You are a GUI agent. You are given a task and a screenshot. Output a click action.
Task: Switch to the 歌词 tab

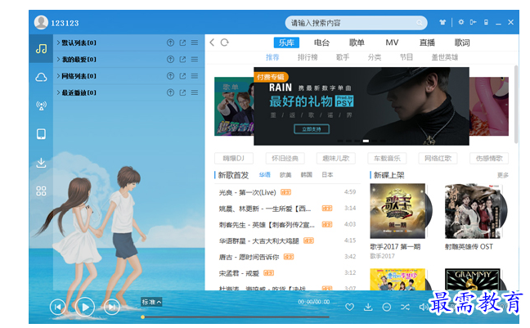tap(462, 43)
